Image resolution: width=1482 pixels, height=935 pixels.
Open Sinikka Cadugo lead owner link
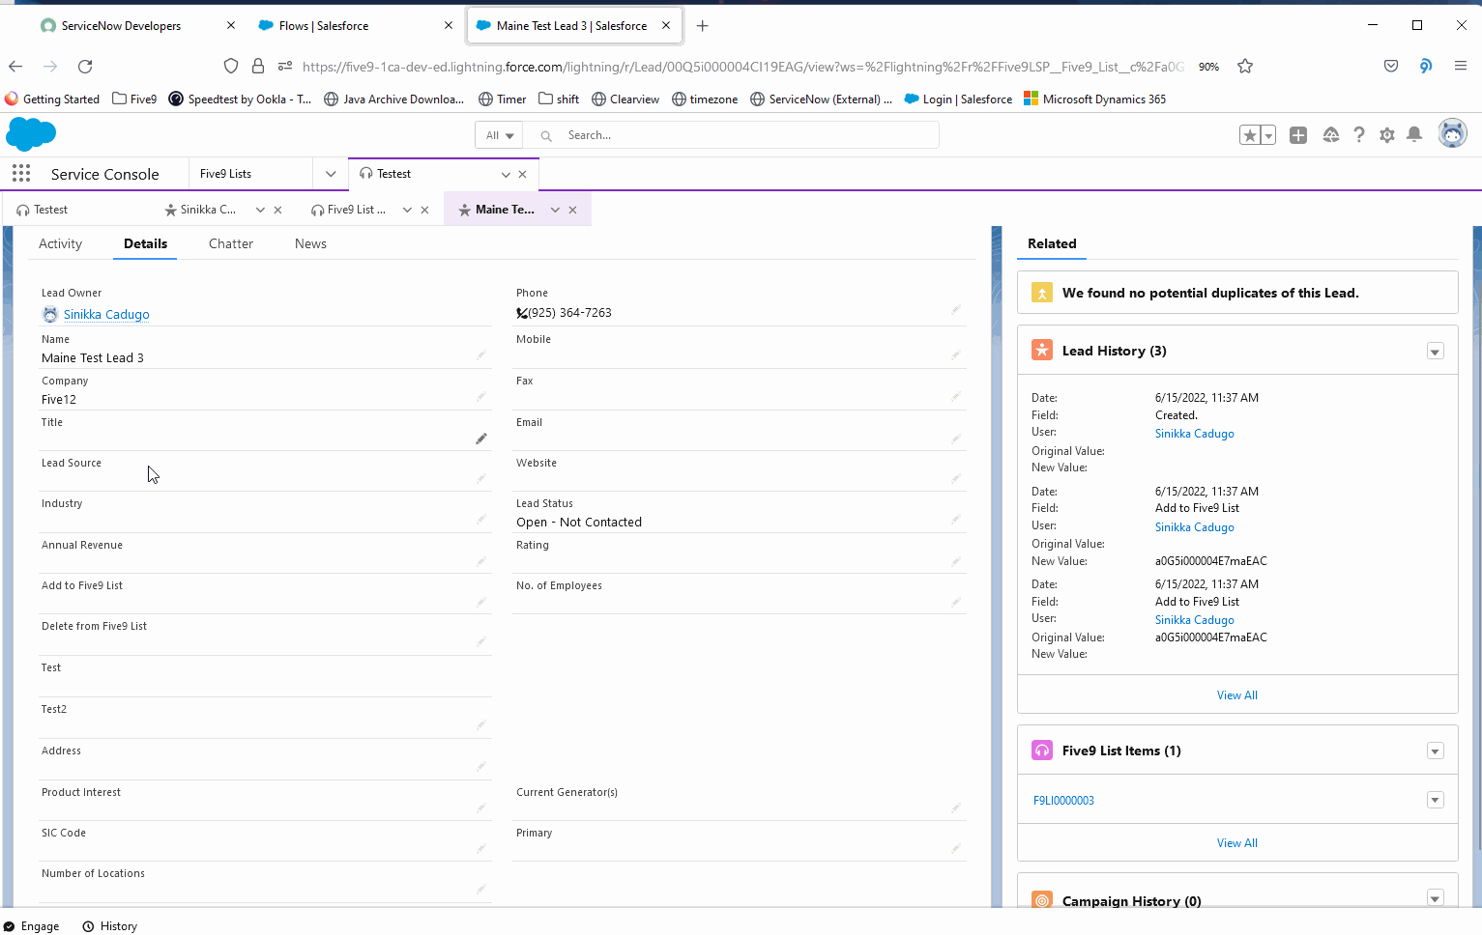tap(106, 315)
